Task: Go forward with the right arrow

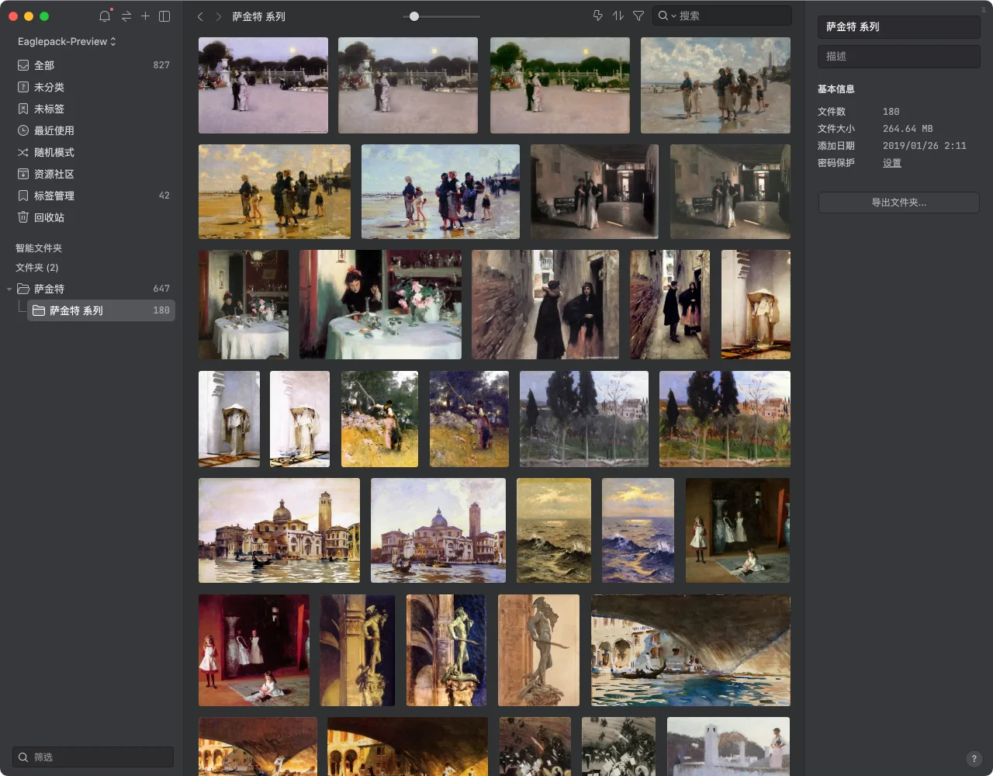Action: [219, 16]
